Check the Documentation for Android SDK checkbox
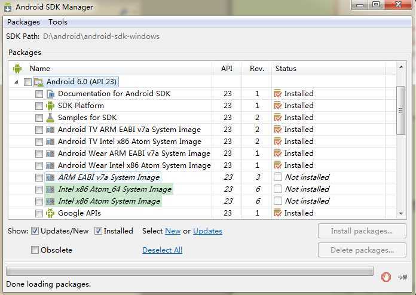This screenshot has height=295, width=416. point(39,94)
